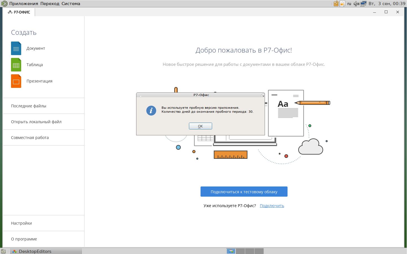Create new Презентация via its label

click(39, 81)
